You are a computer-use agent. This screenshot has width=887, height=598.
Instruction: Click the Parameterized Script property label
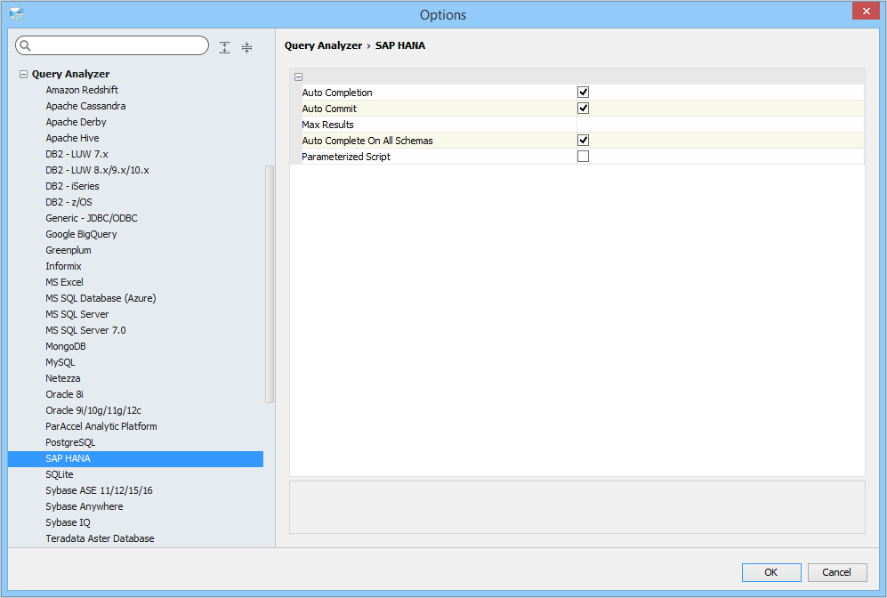pyautogui.click(x=346, y=157)
